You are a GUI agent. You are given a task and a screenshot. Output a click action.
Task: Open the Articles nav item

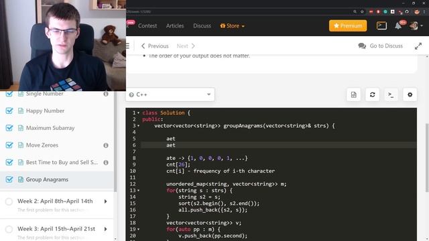(175, 25)
